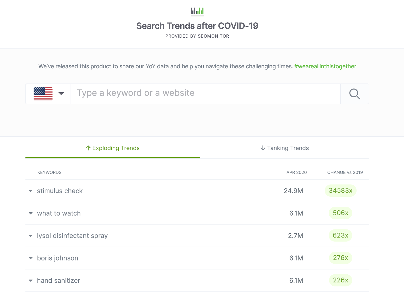Click the 'hand sanitizer' keyword text
The height and width of the screenshot is (294, 404).
coord(59,280)
